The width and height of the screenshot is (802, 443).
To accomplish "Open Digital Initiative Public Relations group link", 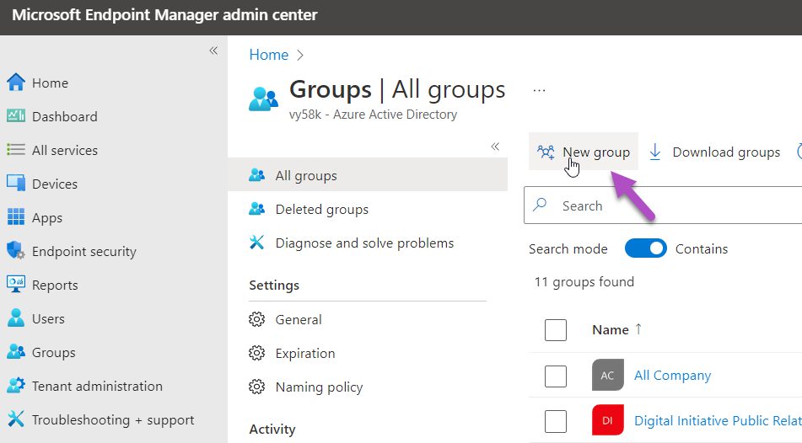I will click(x=719, y=420).
